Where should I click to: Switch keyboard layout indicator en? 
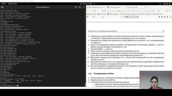(160, 4)
